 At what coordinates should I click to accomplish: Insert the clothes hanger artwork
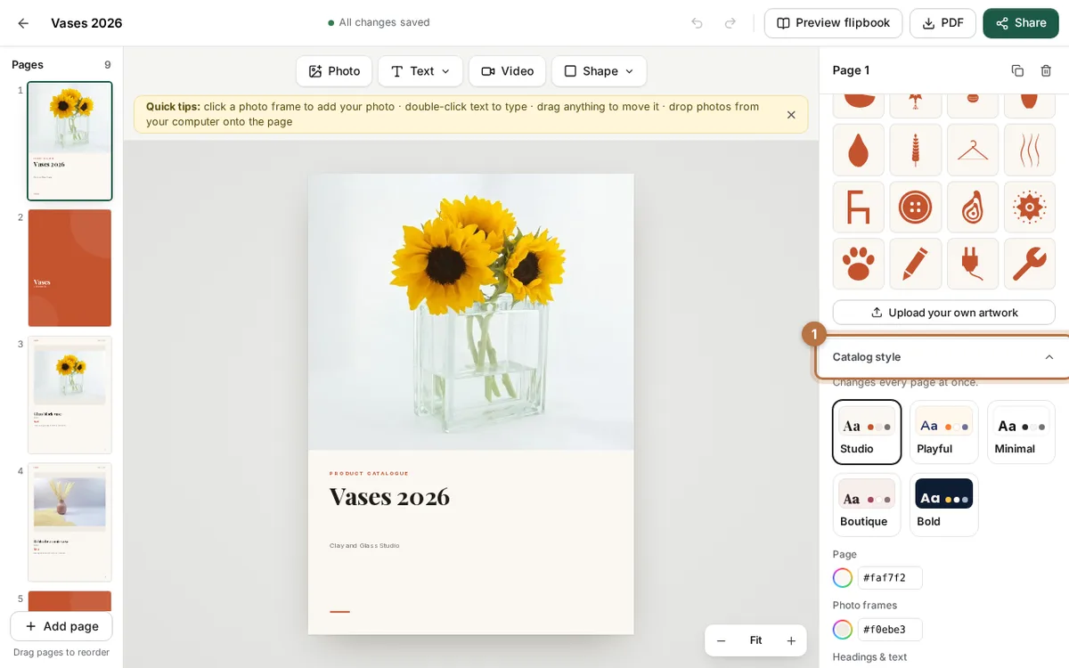click(x=973, y=150)
